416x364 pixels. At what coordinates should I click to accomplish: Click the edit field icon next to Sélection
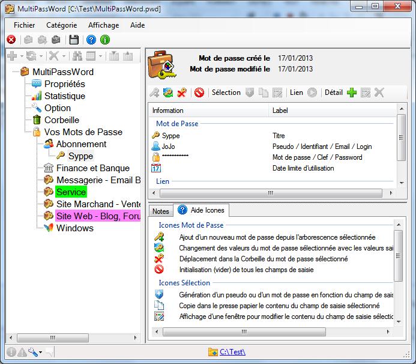click(277, 93)
